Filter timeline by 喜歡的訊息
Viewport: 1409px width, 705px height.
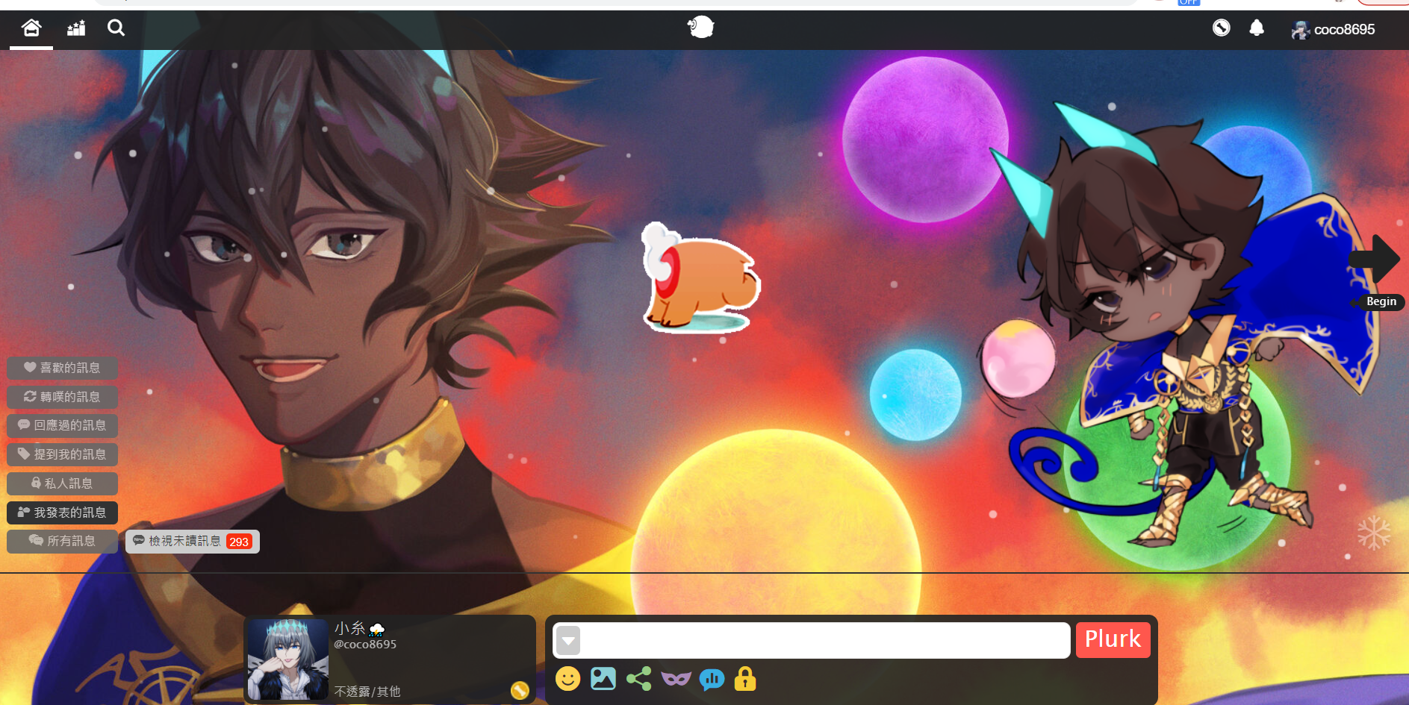pyautogui.click(x=62, y=368)
